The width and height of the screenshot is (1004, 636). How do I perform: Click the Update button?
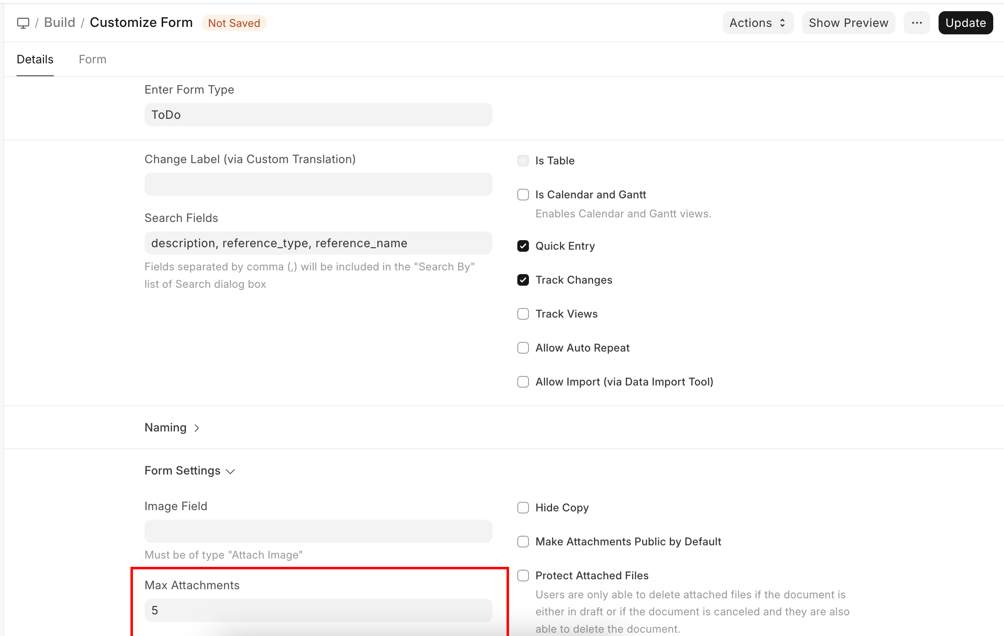965,23
